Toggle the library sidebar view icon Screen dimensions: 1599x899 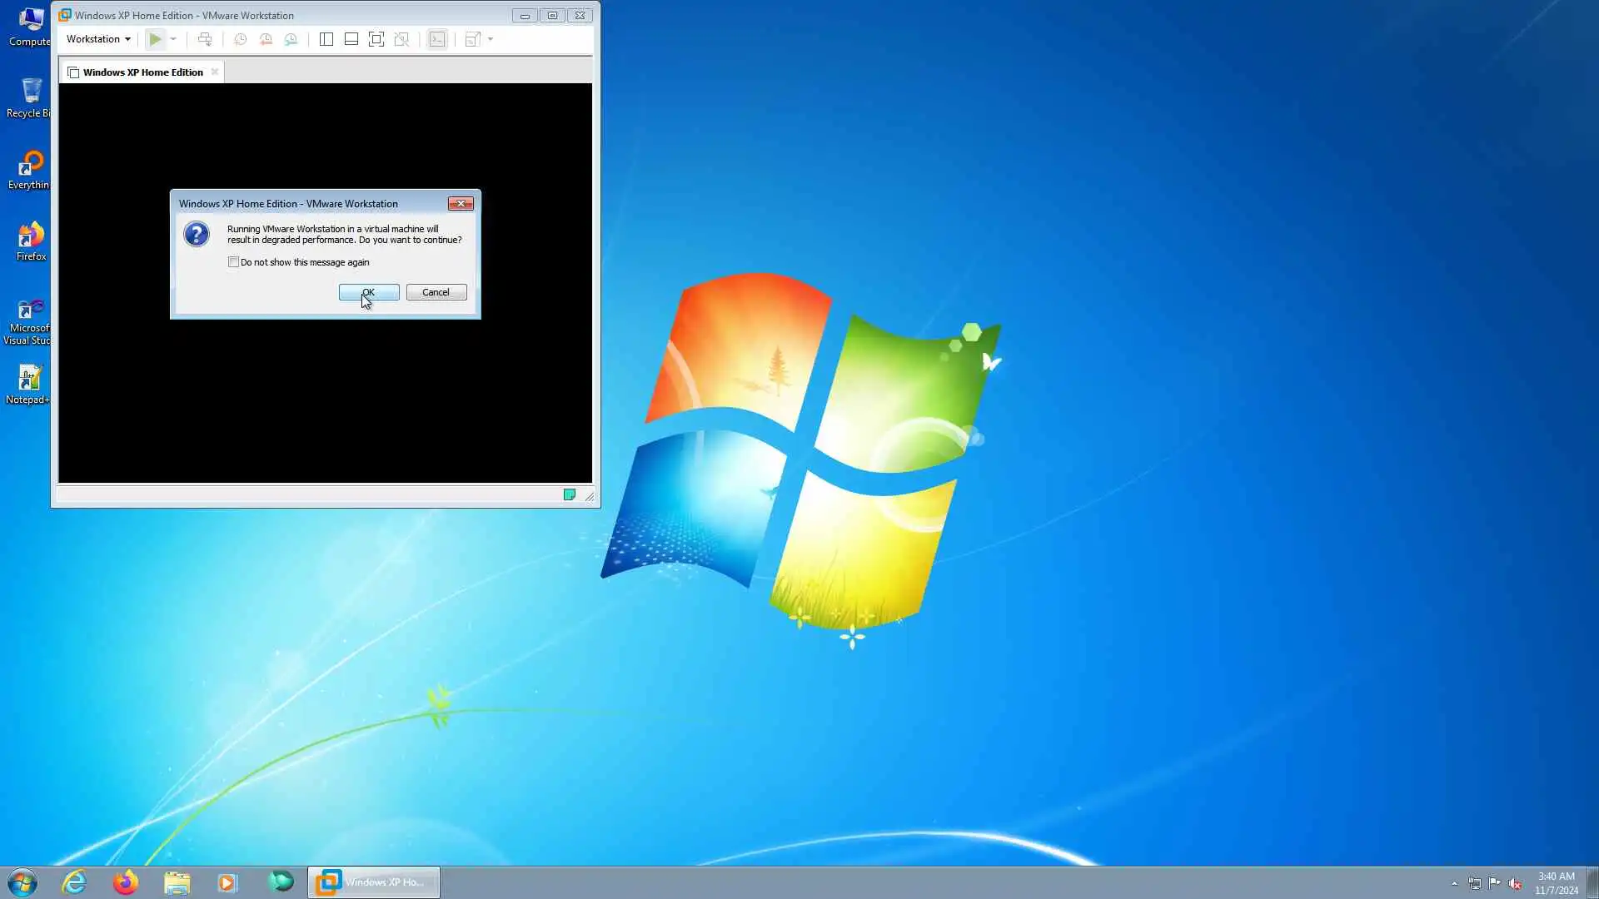(x=326, y=39)
